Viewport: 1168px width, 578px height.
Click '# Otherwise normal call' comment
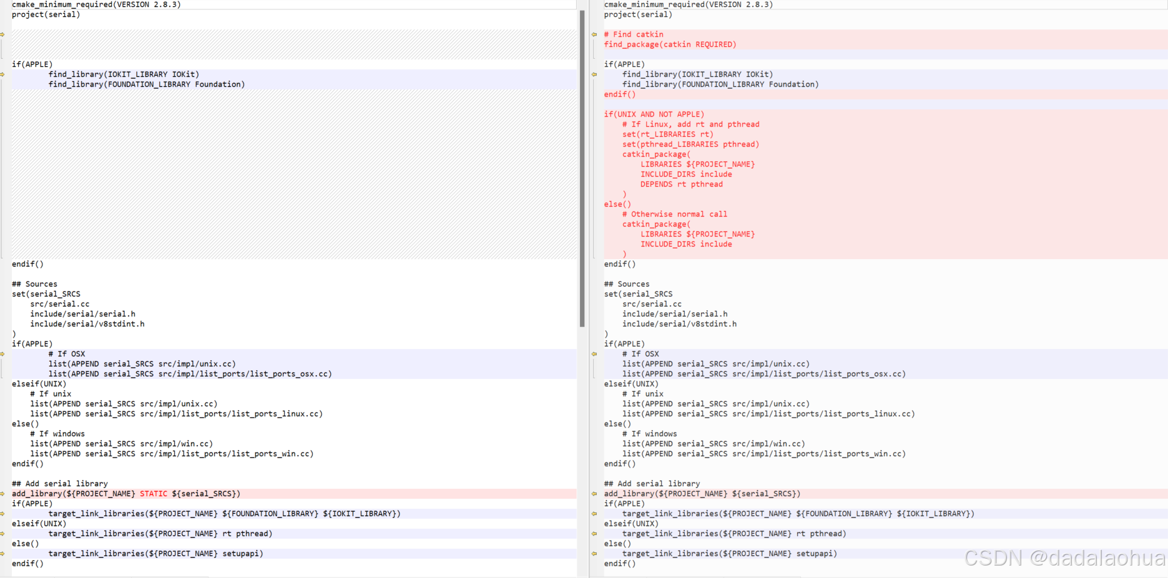(x=674, y=214)
